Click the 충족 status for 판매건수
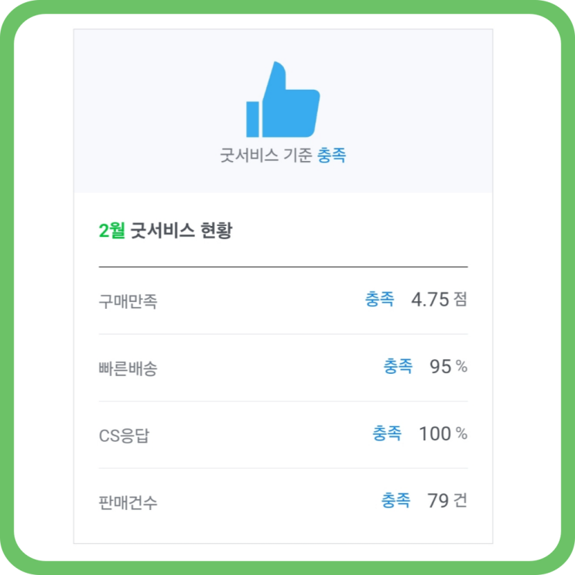This screenshot has width=575, height=575. pos(395,501)
